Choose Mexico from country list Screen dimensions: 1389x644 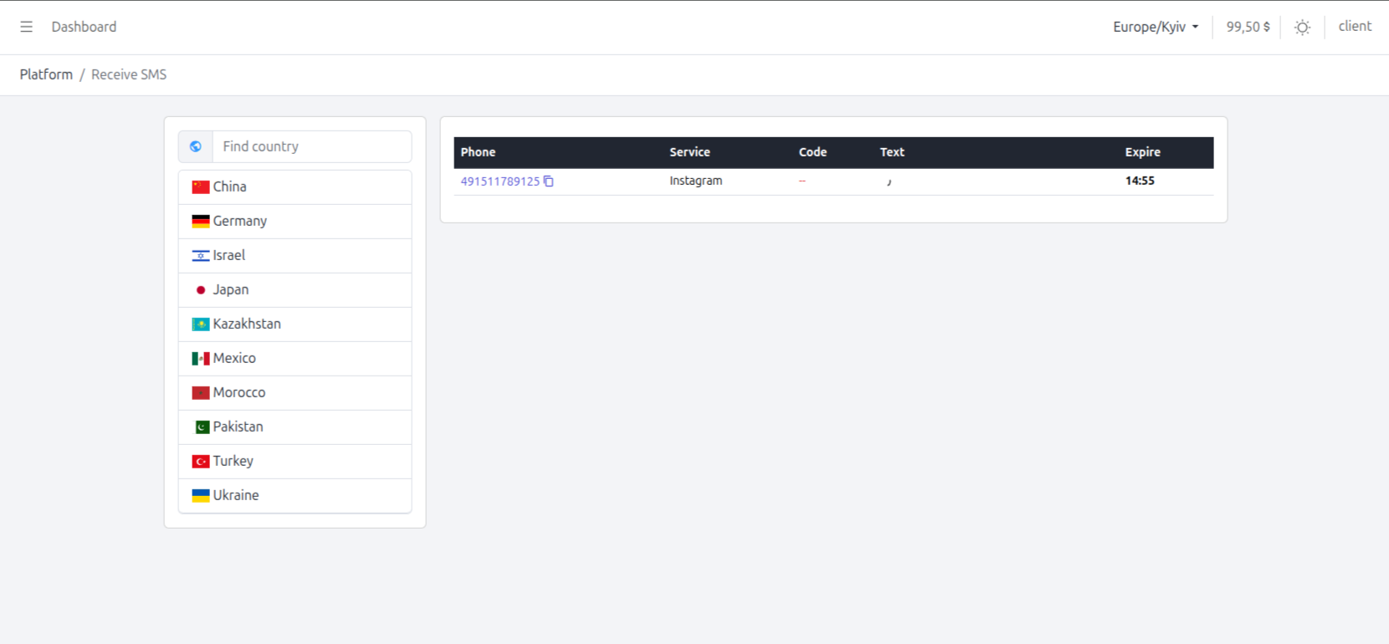[234, 359]
